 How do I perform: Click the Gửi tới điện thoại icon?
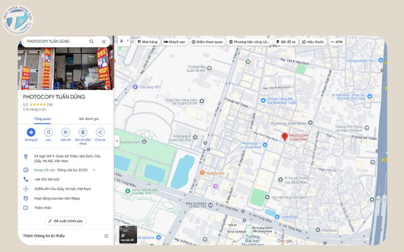pos(83,132)
